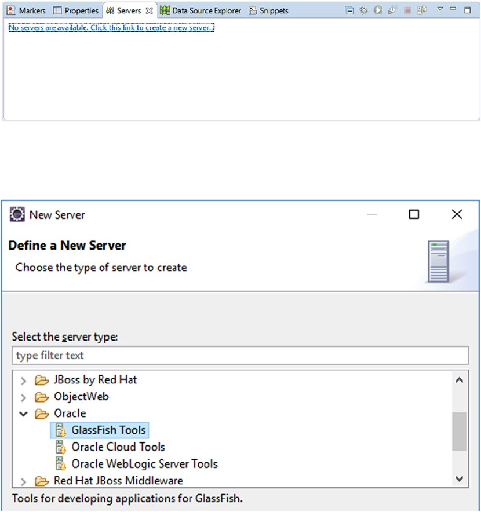Expand the JBoss by Red Hat folder
The height and width of the screenshot is (512, 481).
(x=23, y=381)
